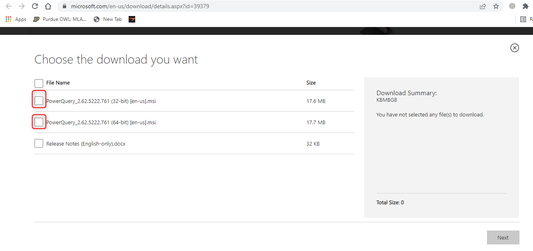This screenshot has width=533, height=251.
Task: Close the download chooser dialog
Action: 515,48
